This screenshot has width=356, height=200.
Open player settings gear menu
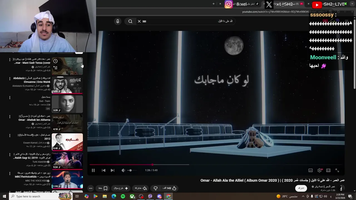pos(320,170)
